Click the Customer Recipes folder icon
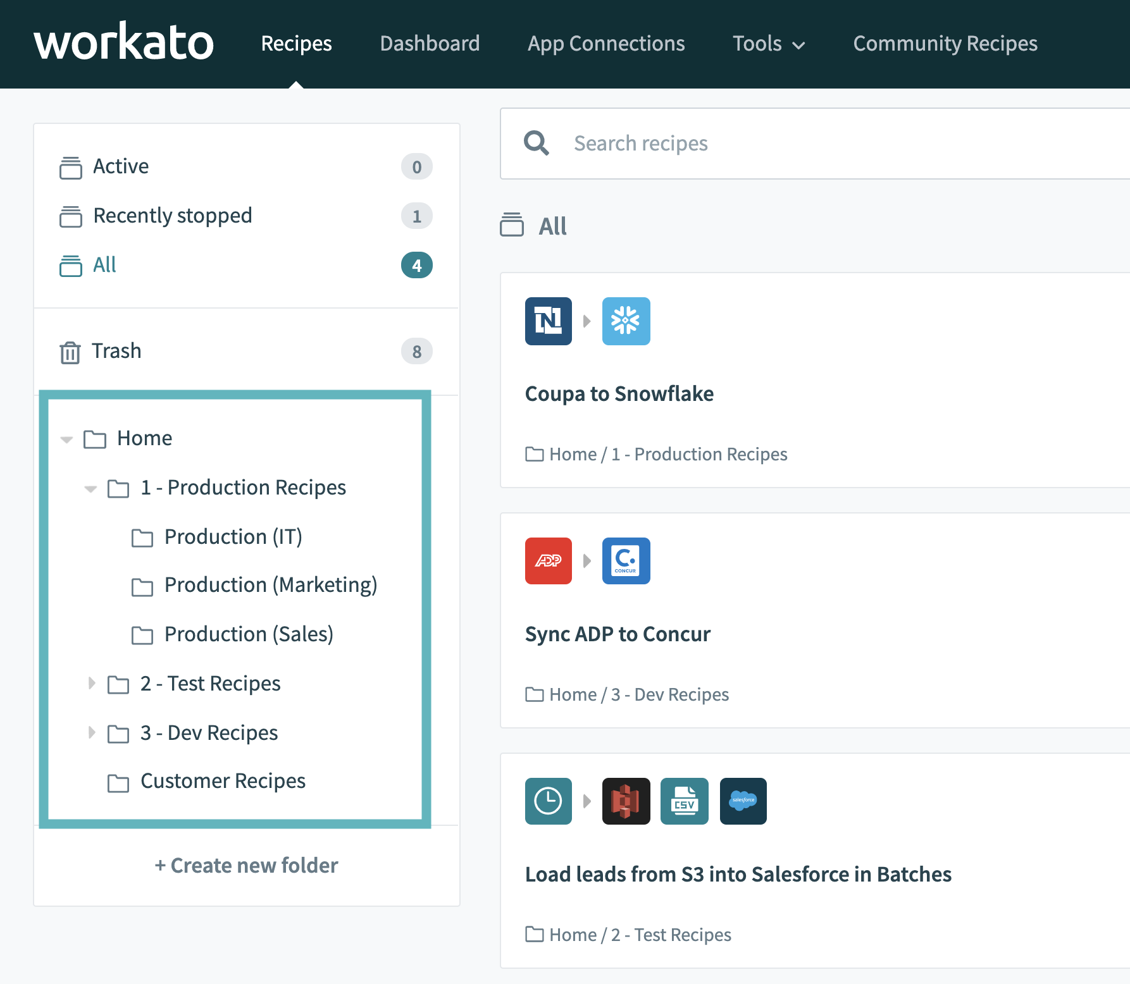This screenshot has height=984, width=1130. (x=118, y=783)
